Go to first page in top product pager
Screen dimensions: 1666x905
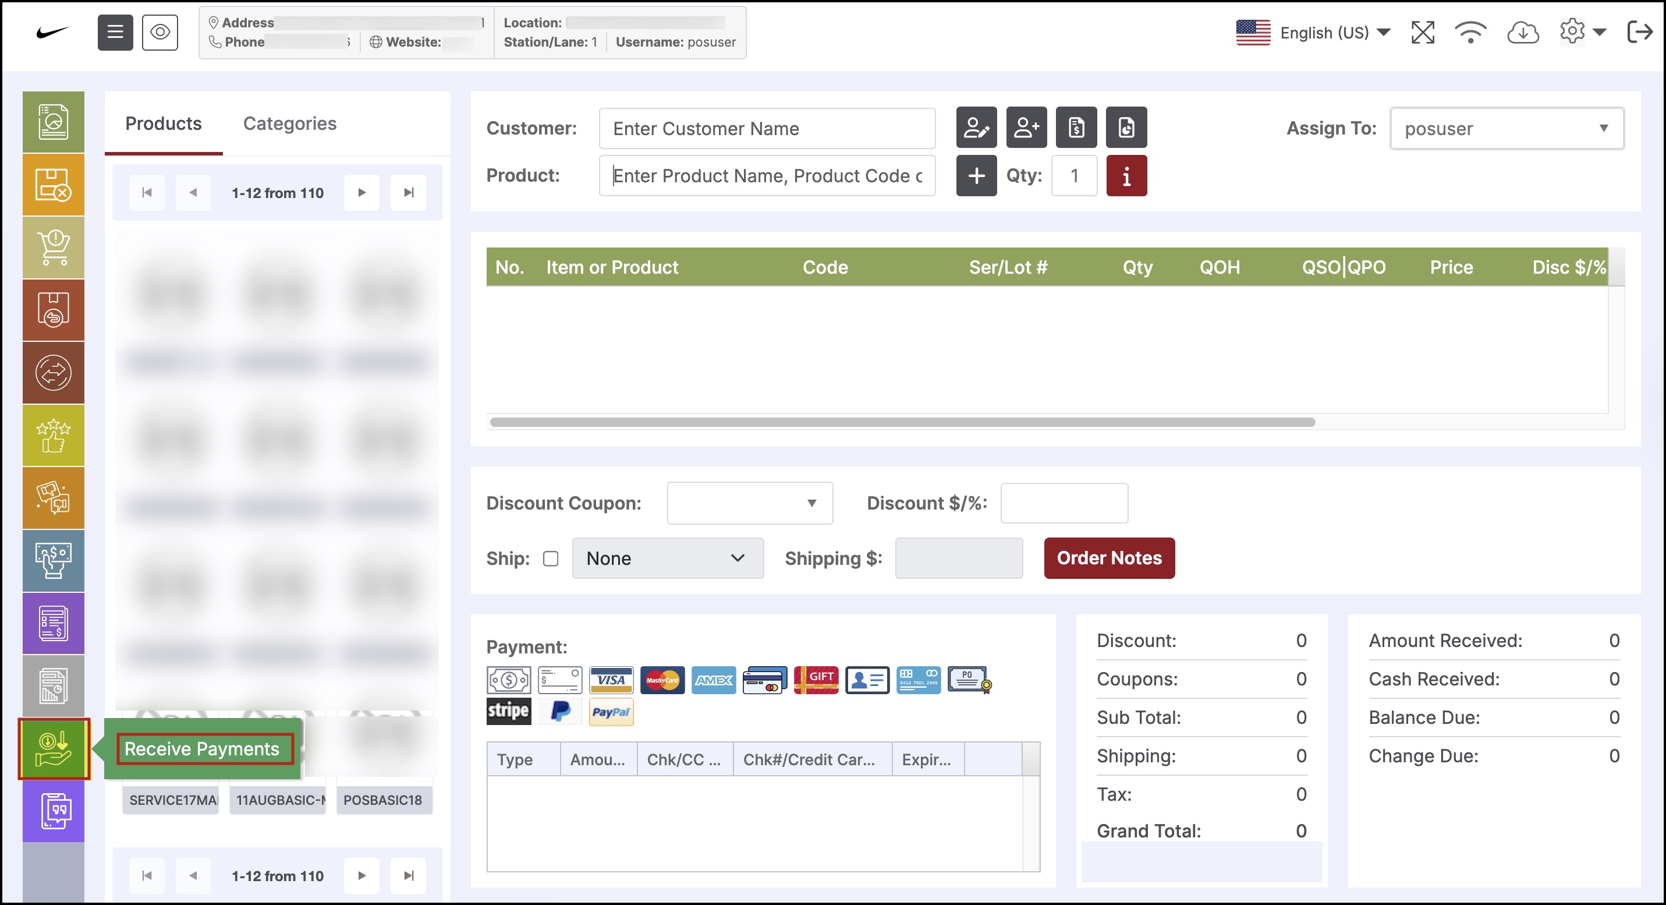(147, 192)
